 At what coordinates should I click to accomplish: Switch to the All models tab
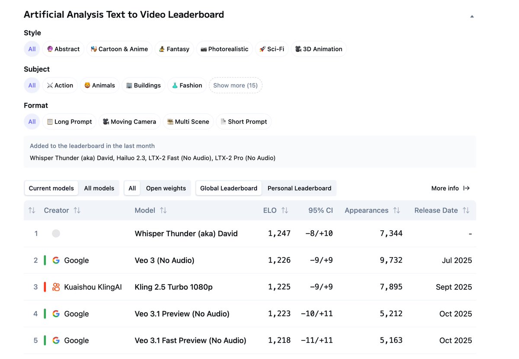point(99,188)
